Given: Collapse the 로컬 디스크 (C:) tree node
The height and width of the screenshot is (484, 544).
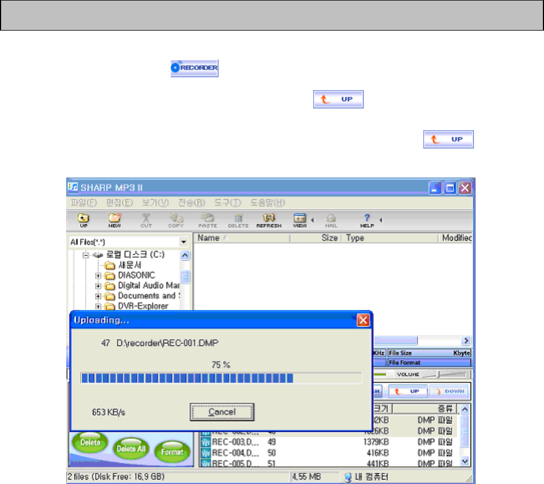Looking at the screenshot, I should 86,255.
